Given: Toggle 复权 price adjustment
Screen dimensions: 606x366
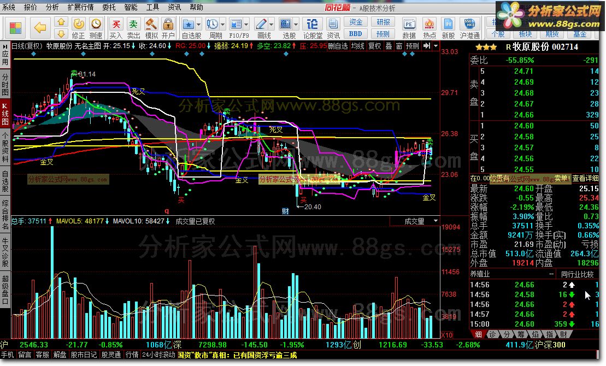Looking at the screenshot, I should point(374,46).
